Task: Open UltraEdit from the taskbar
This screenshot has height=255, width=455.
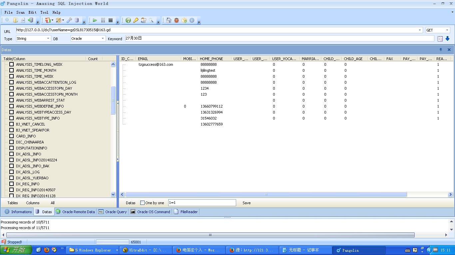Action: pyautogui.click(x=146, y=250)
